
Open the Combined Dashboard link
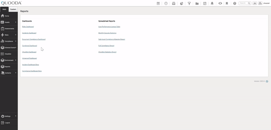pyautogui.click(x=29, y=46)
